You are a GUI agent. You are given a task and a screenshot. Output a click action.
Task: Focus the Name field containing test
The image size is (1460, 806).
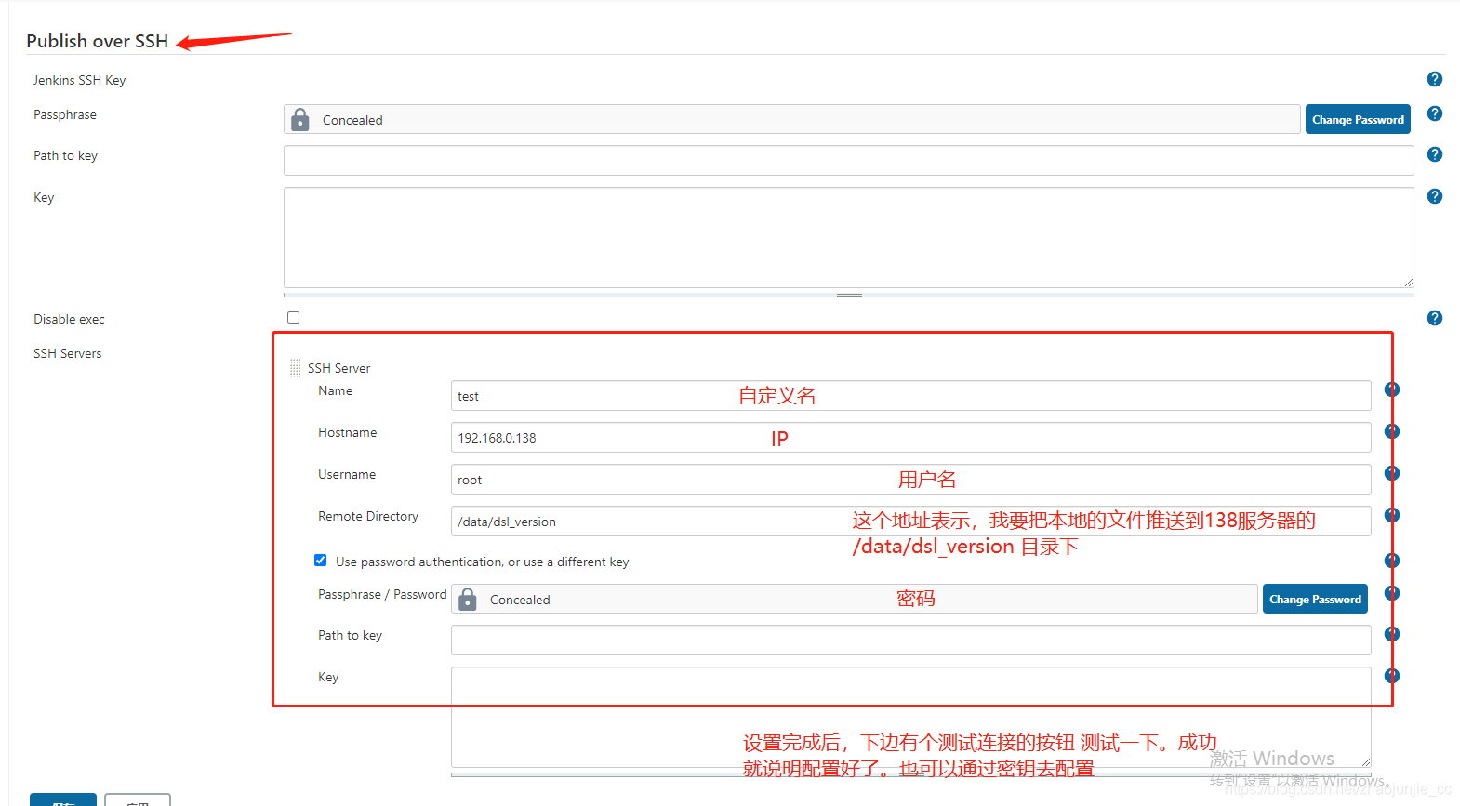tap(911, 395)
